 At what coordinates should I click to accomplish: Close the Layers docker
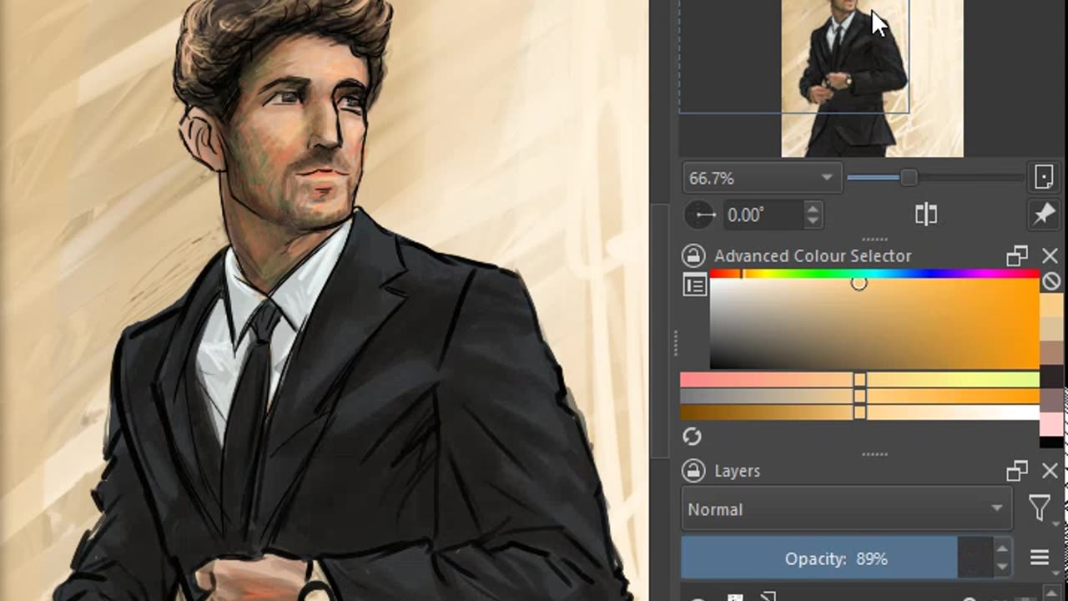[x=1050, y=472]
